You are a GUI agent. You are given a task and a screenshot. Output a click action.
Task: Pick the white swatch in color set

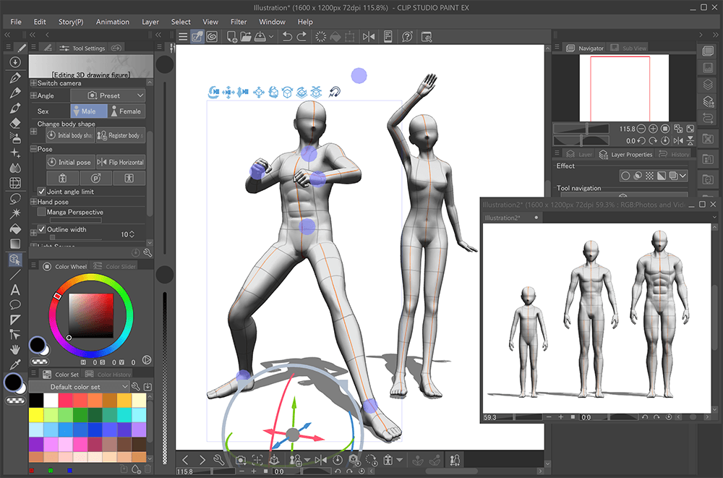tap(51, 400)
